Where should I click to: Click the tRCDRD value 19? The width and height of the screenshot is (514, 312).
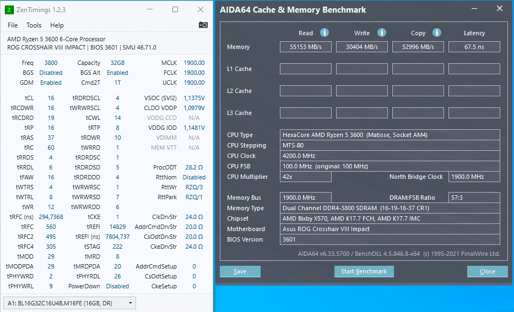pyautogui.click(x=51, y=118)
